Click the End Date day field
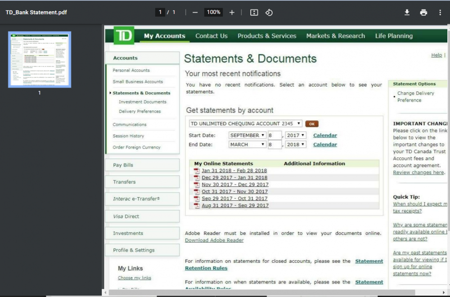The width and height of the screenshot is (450, 297). (274, 144)
